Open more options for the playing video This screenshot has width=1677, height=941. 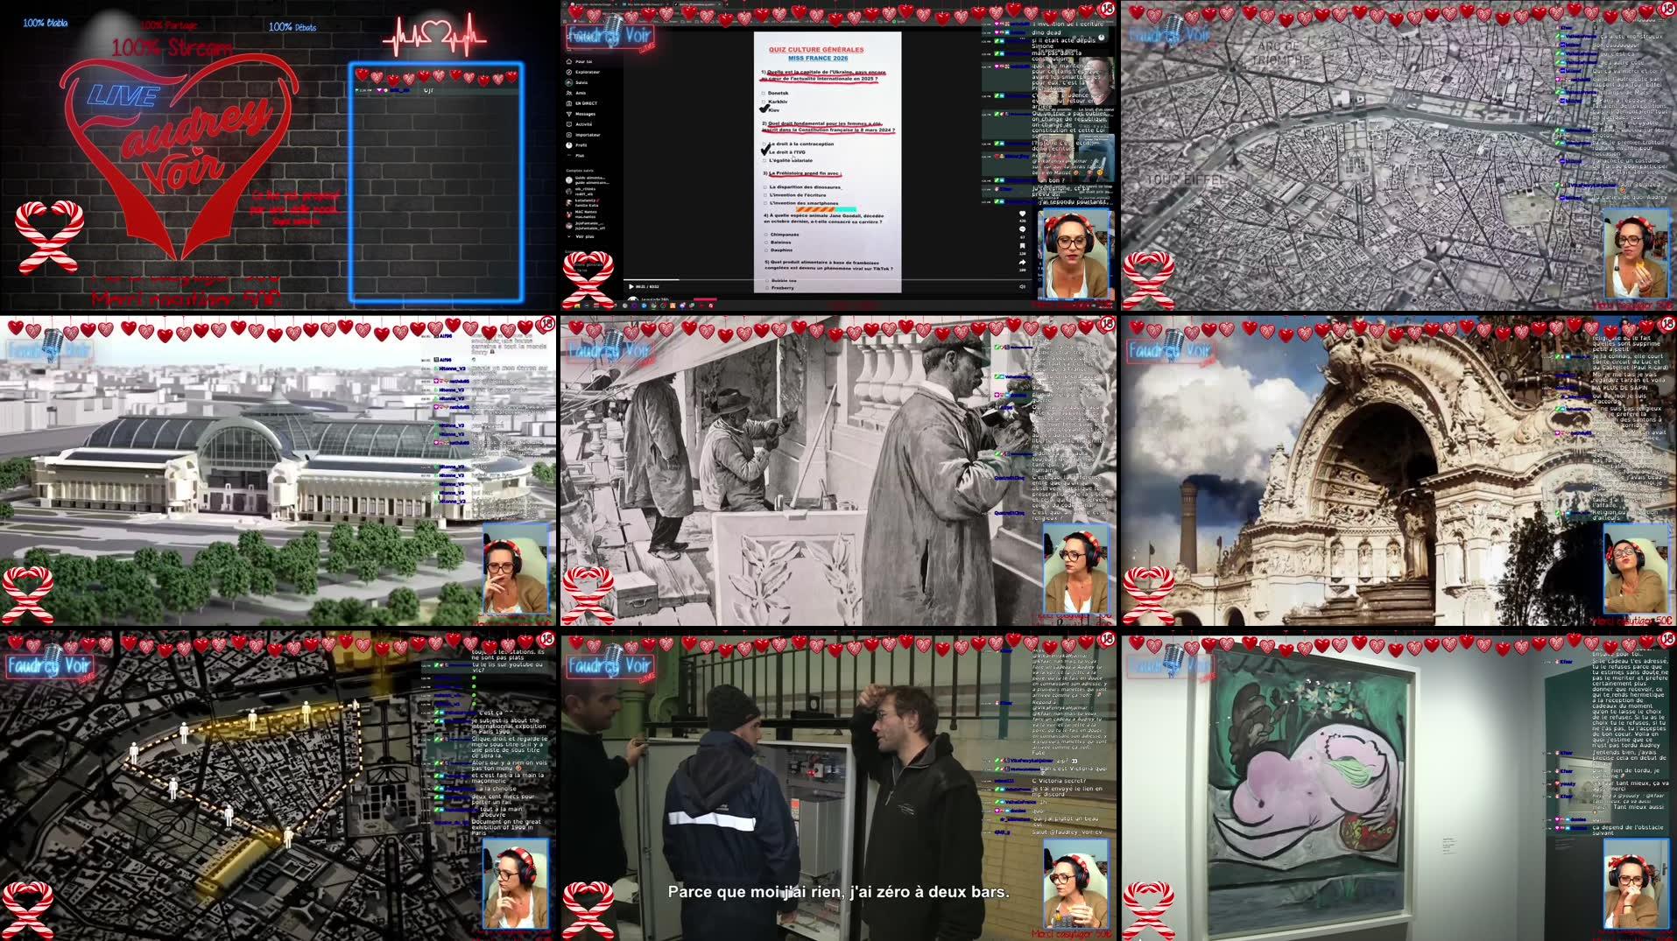[x=1022, y=276]
